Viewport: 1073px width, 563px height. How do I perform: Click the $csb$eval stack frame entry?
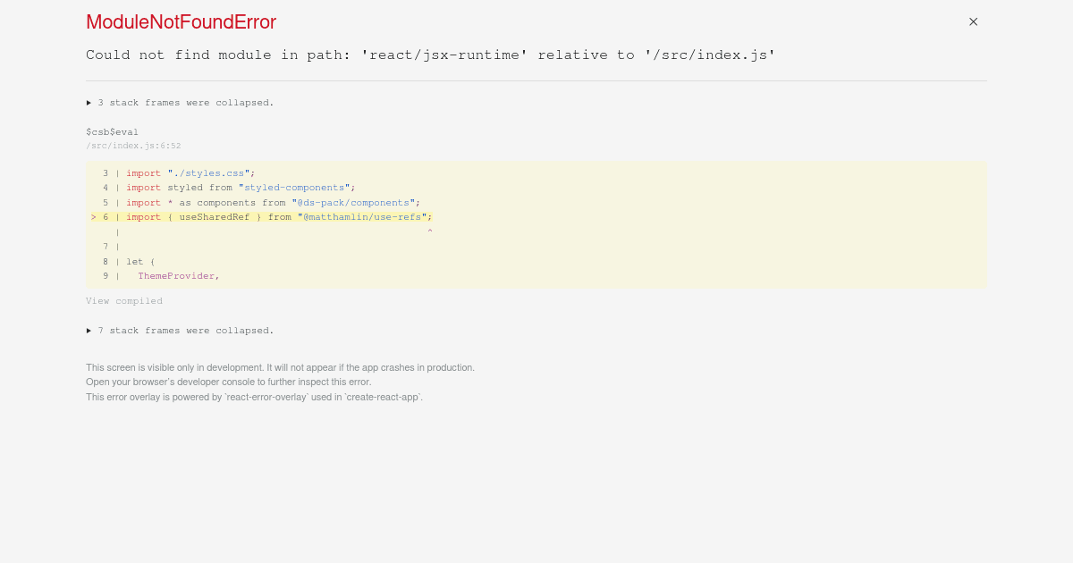click(112, 131)
